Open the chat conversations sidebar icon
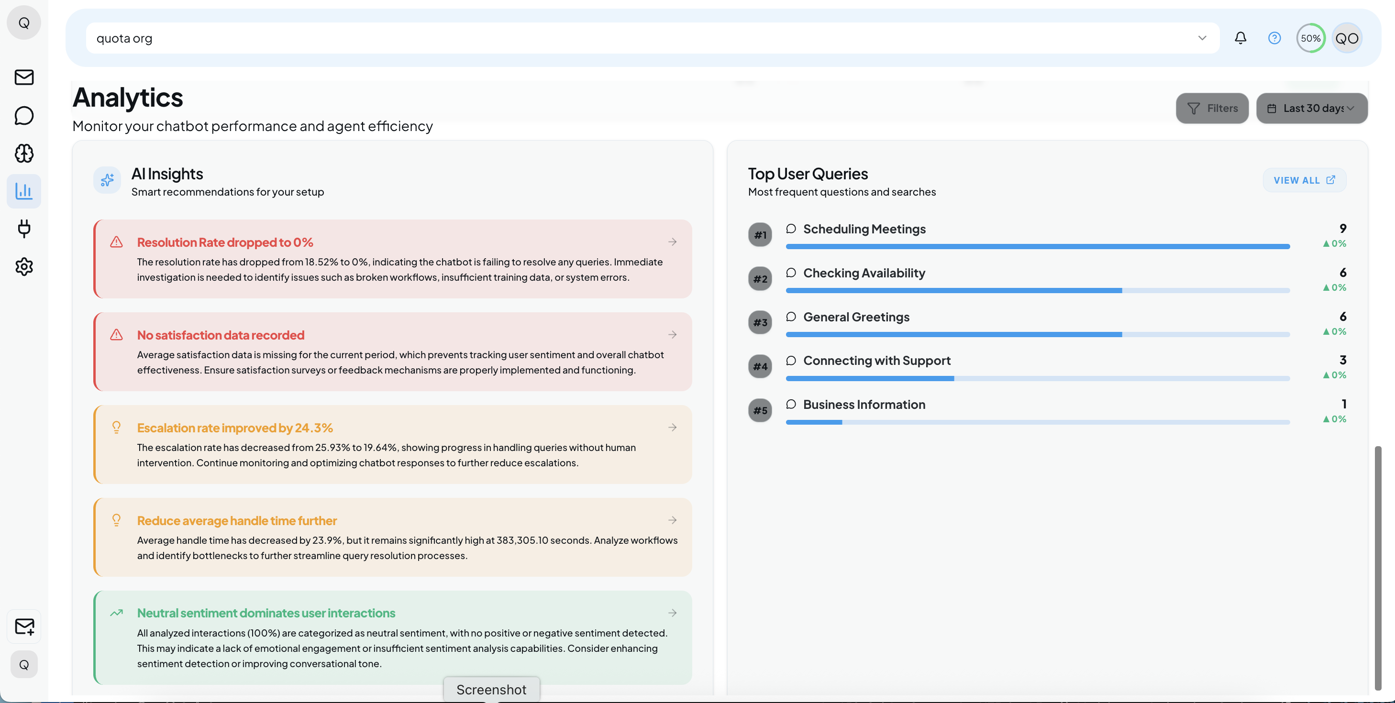Screen dimensions: 1395x703 click(24, 115)
